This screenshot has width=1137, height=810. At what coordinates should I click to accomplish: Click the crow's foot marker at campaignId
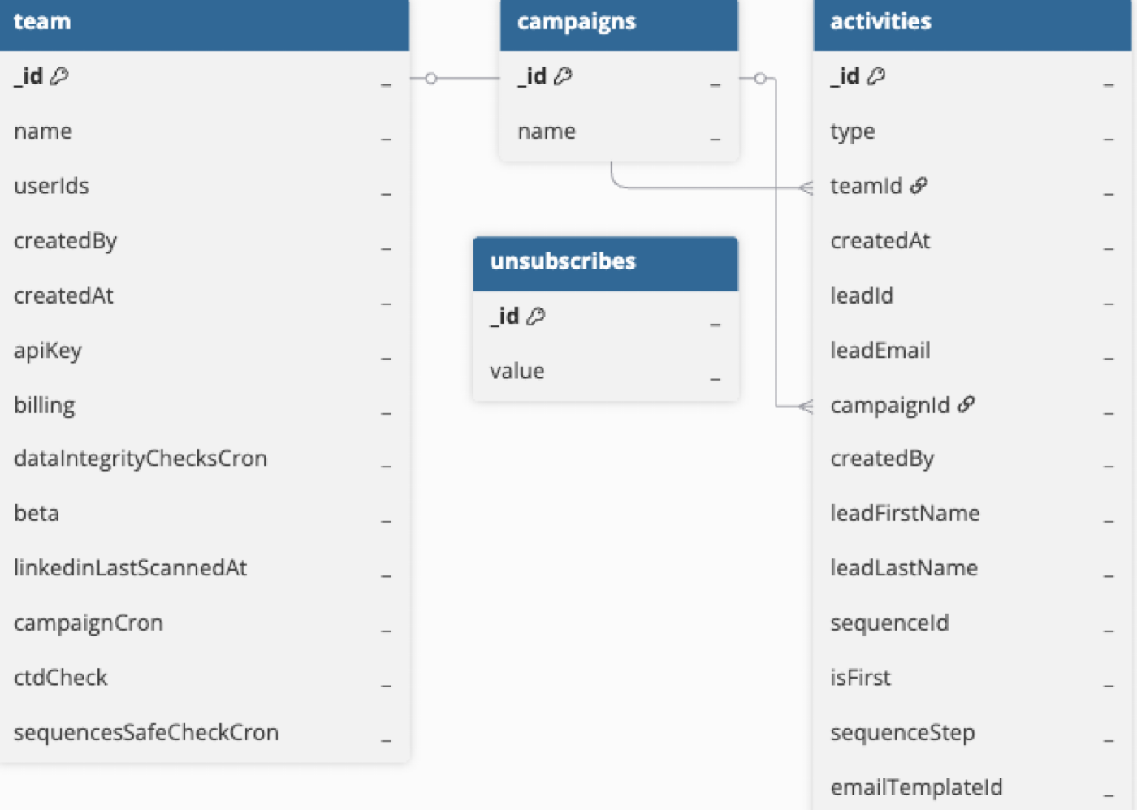coord(806,406)
